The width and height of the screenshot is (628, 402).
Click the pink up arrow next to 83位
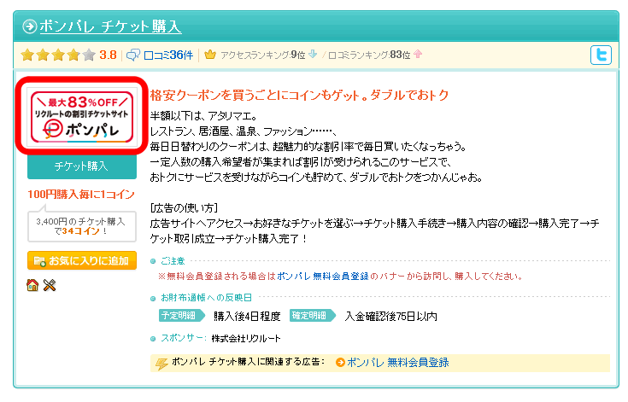coord(418,54)
